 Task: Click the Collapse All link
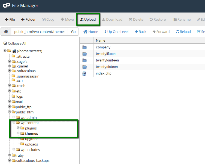[15, 43]
